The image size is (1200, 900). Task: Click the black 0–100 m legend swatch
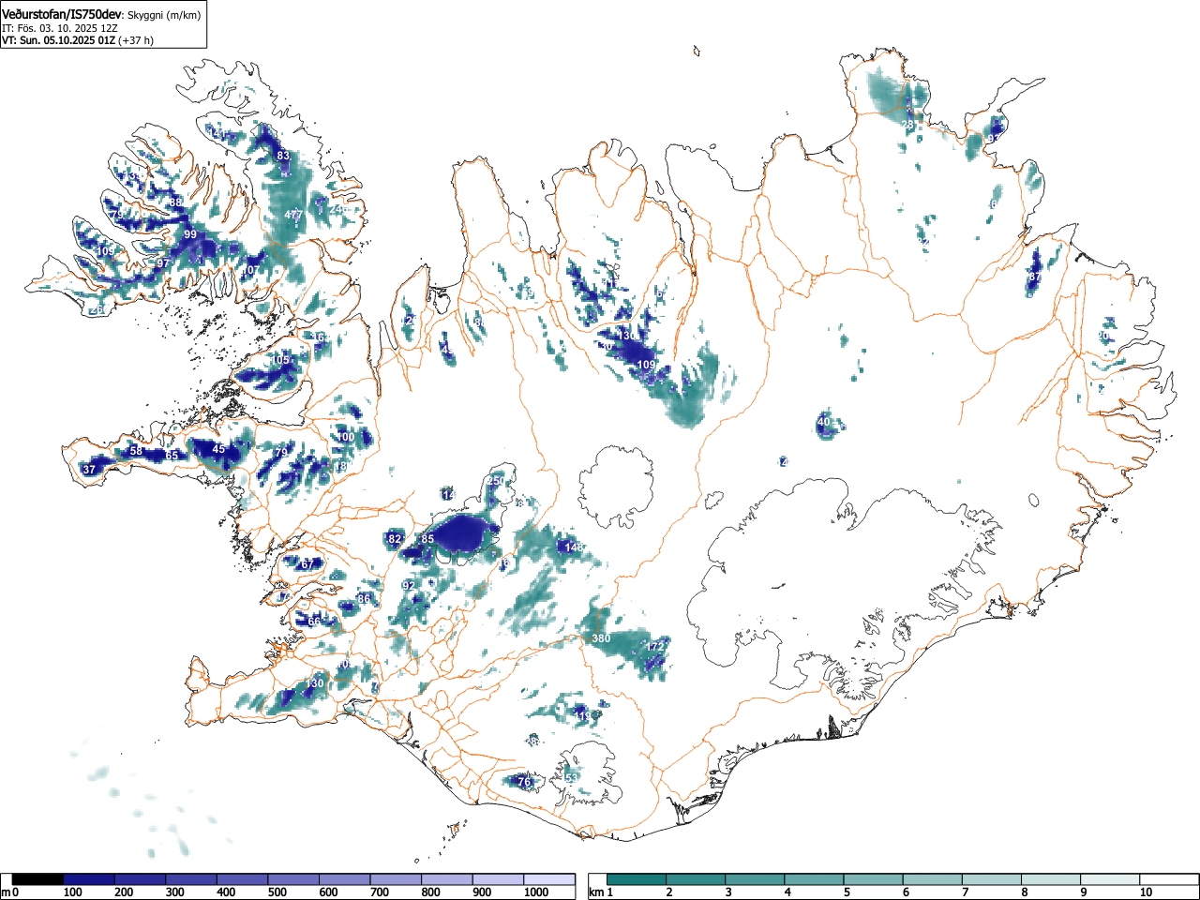tap(38, 879)
